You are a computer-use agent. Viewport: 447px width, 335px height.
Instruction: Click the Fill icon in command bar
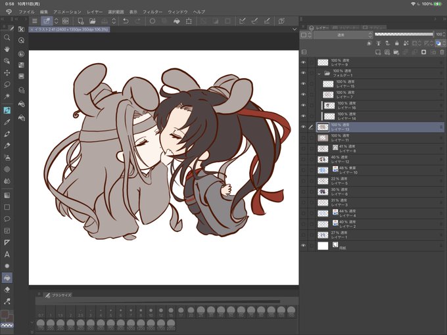point(176,21)
